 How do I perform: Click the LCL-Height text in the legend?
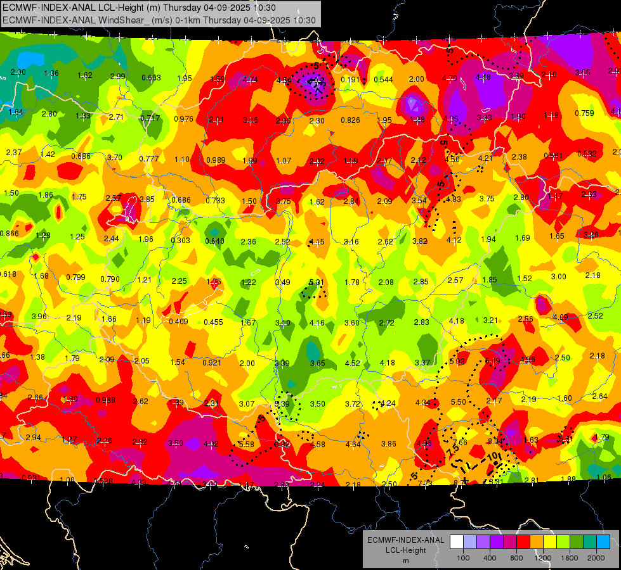point(405,550)
